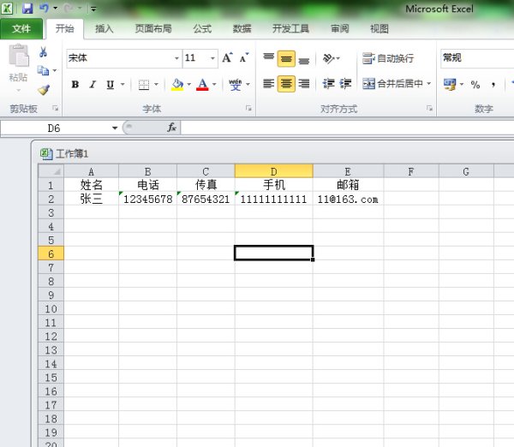Click the cell borders icon
The image size is (514, 447).
click(x=144, y=85)
